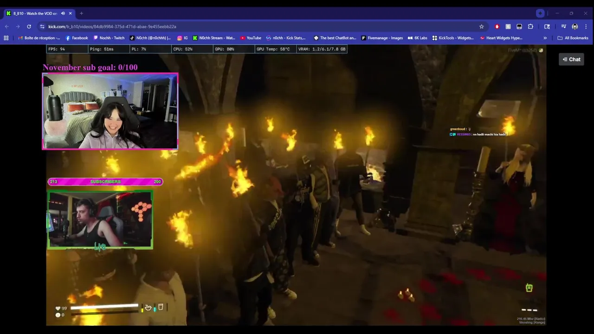594x334 pixels.
Task: Open the 6K Labs bookmark
Action: 417,38
